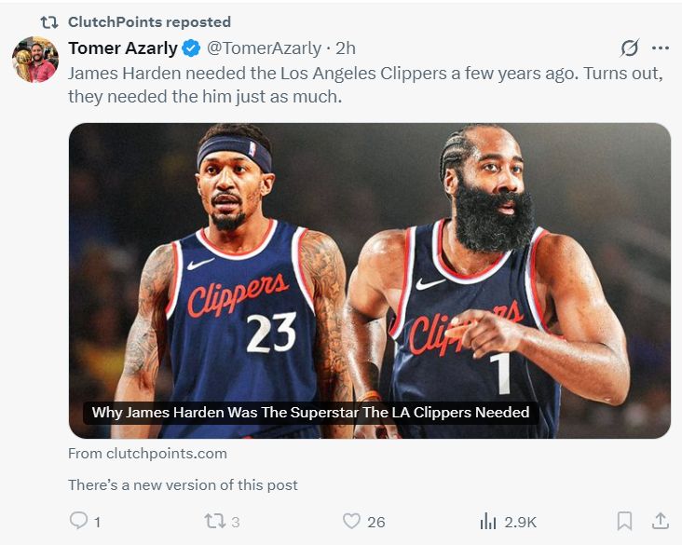Click 'ClutchPoints reposted' label

pos(149,21)
